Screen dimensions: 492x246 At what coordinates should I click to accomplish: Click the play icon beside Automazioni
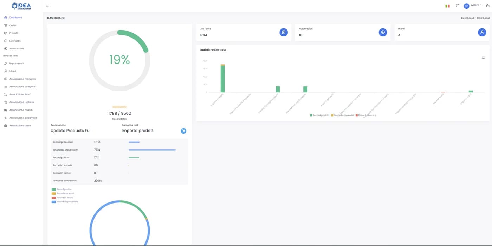point(6,48)
